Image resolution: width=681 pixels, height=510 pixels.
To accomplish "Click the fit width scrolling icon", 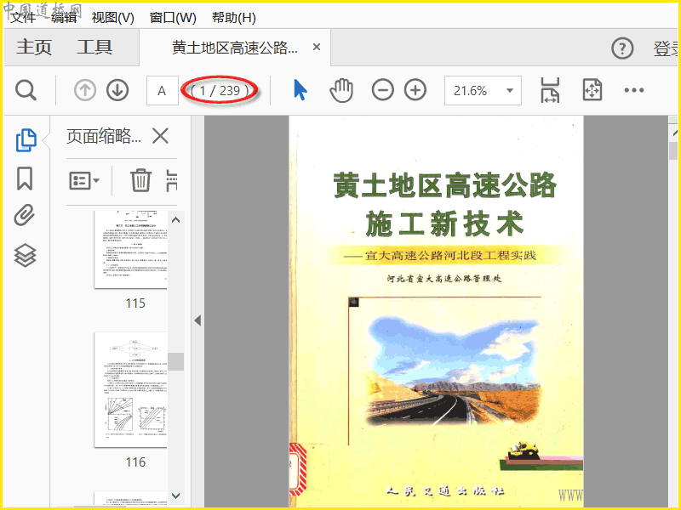I will coord(550,90).
